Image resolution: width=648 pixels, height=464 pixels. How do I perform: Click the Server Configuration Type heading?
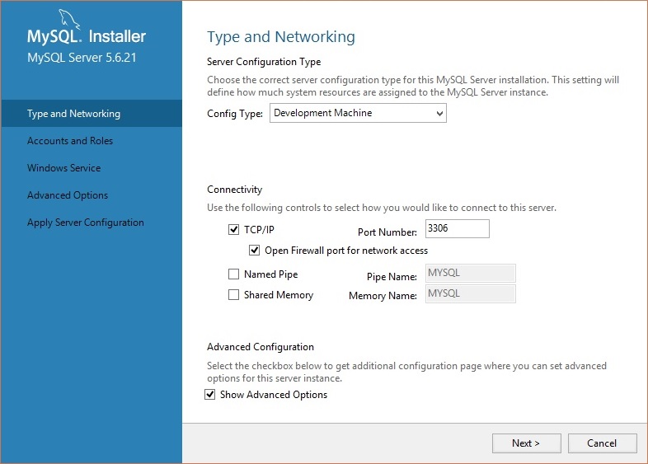pyautogui.click(x=264, y=62)
